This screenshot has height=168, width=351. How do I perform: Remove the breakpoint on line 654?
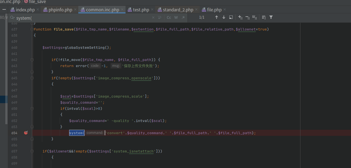coord(26,133)
